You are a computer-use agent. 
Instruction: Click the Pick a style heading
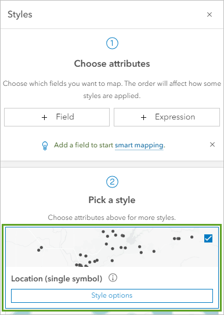pyautogui.click(x=112, y=200)
